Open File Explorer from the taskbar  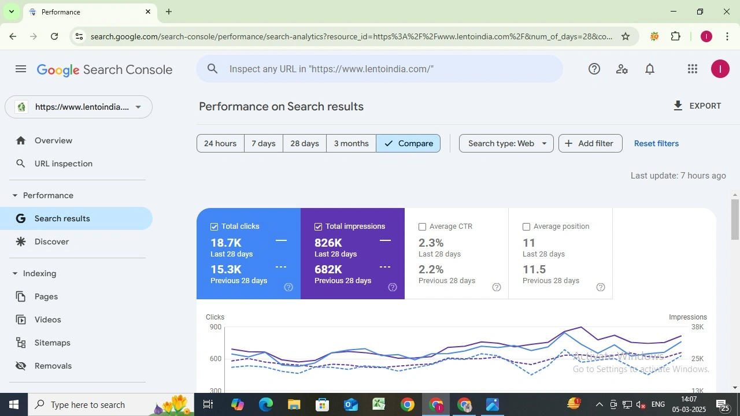[294, 404]
